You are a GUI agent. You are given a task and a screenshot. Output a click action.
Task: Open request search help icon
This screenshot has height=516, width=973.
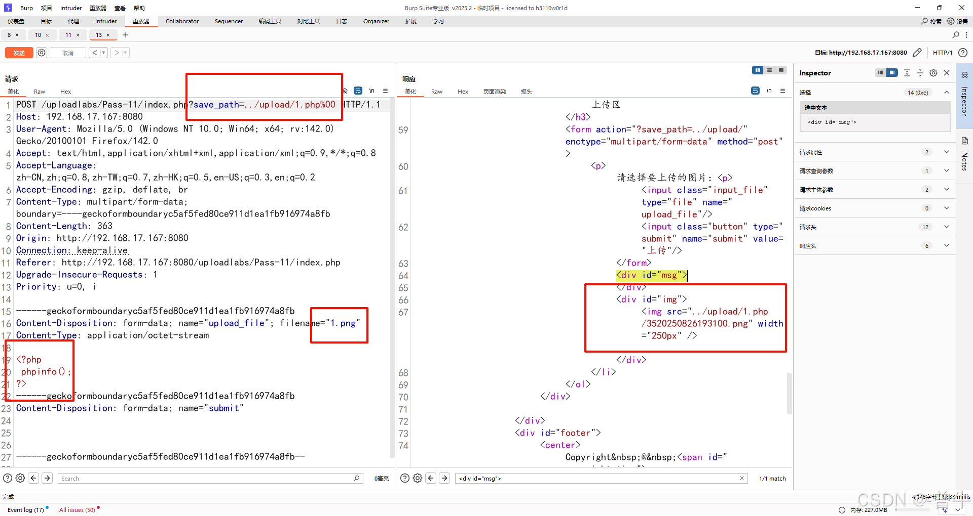8,478
